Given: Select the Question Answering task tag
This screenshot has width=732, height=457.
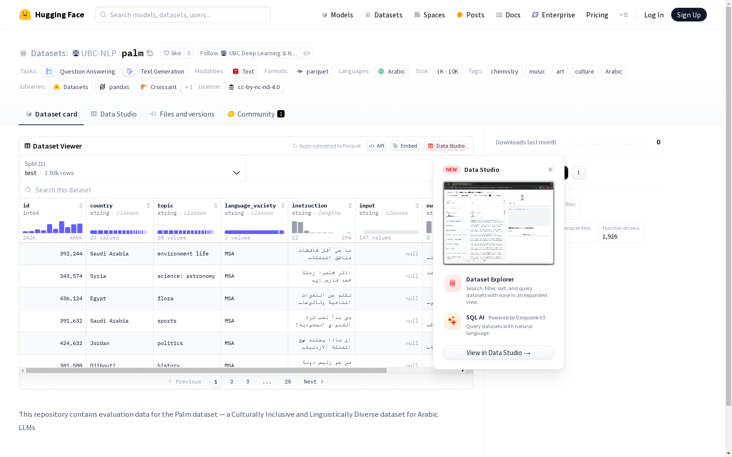Looking at the screenshot, I should point(81,71).
